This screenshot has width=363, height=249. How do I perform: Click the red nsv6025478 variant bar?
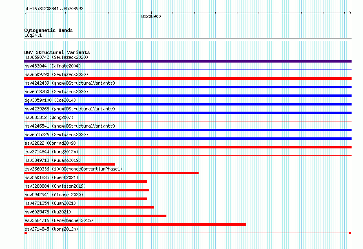95,216
